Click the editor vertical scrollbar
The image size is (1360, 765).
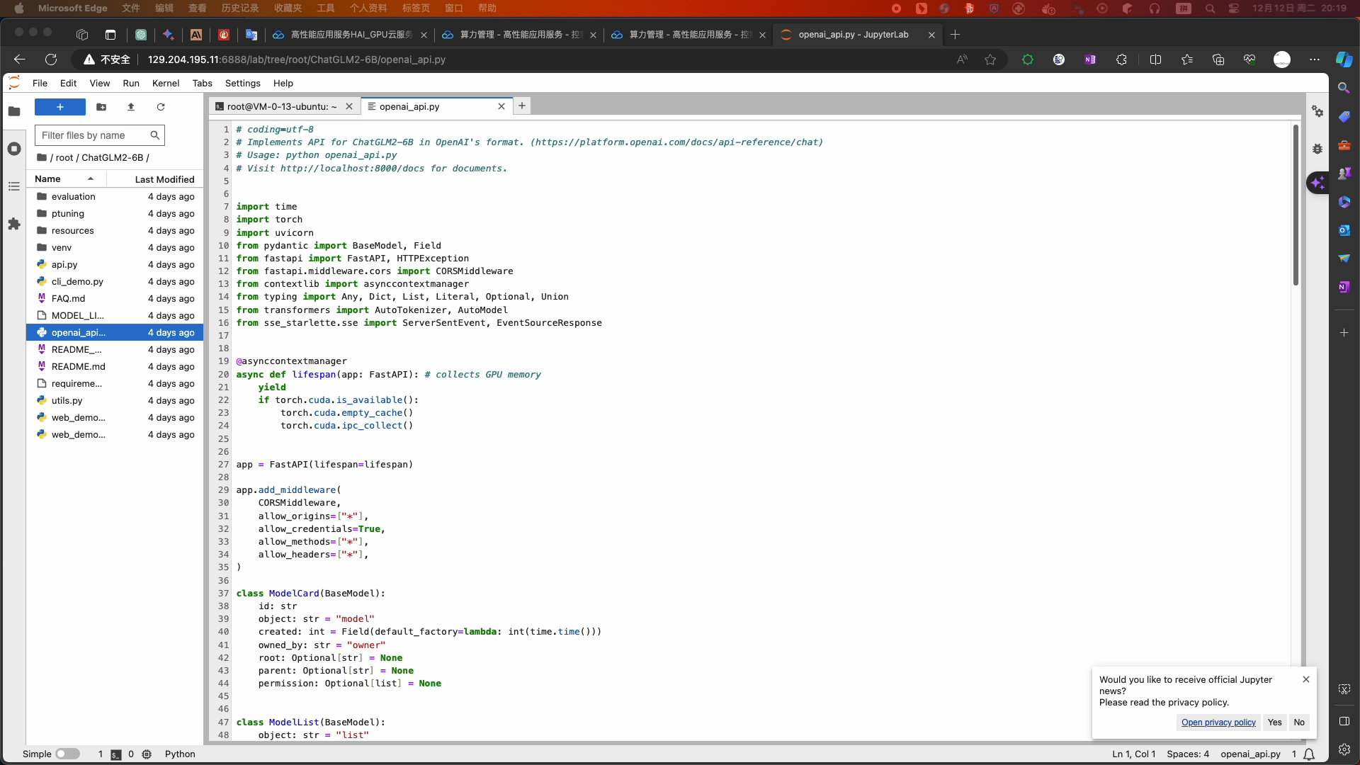[x=1296, y=205]
